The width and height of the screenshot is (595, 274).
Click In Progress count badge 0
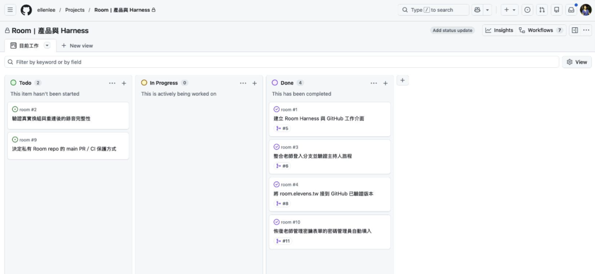tap(184, 83)
